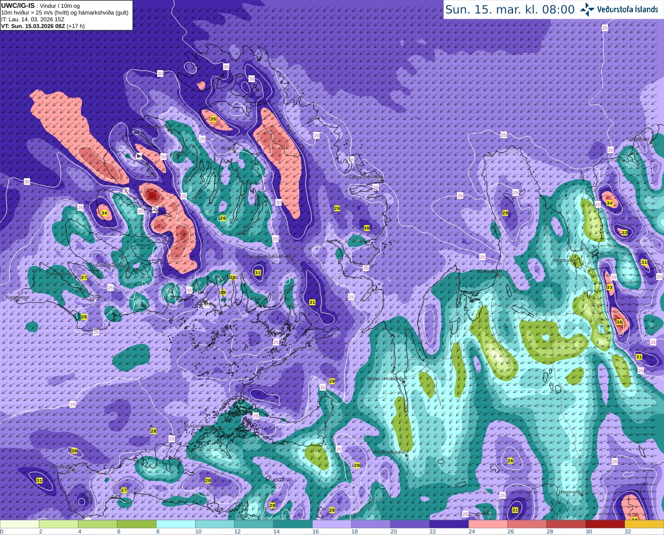664x535 pixels.
Task: Click the Gjögurflugvöllur station label
Action: [366, 177]
